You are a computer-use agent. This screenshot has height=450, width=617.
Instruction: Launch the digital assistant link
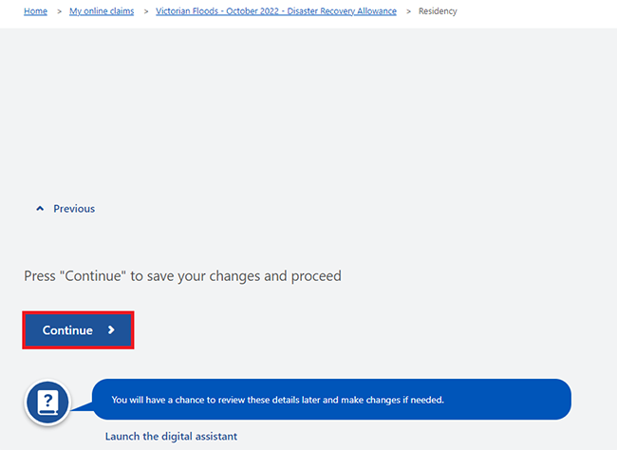coord(171,436)
